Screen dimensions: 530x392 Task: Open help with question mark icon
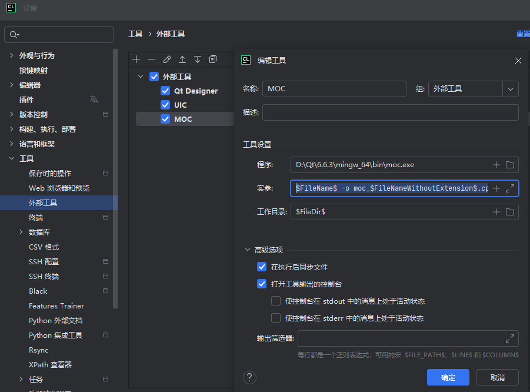point(249,377)
